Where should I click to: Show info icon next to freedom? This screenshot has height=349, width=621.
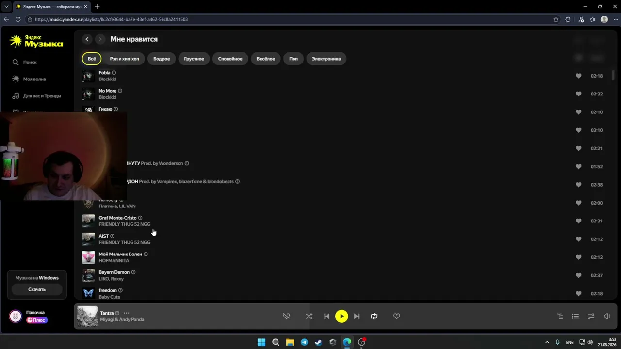click(120, 290)
